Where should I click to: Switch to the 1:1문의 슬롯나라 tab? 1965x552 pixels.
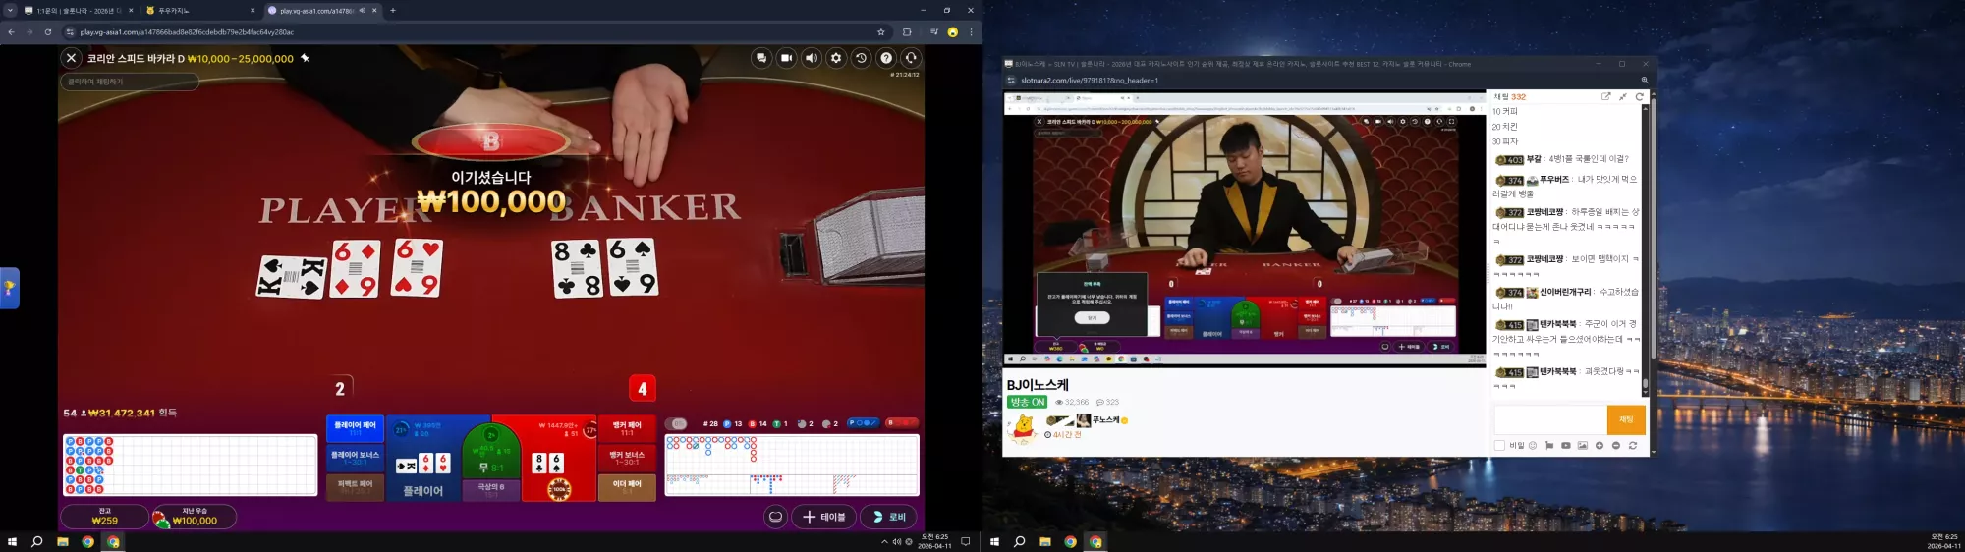coord(79,10)
